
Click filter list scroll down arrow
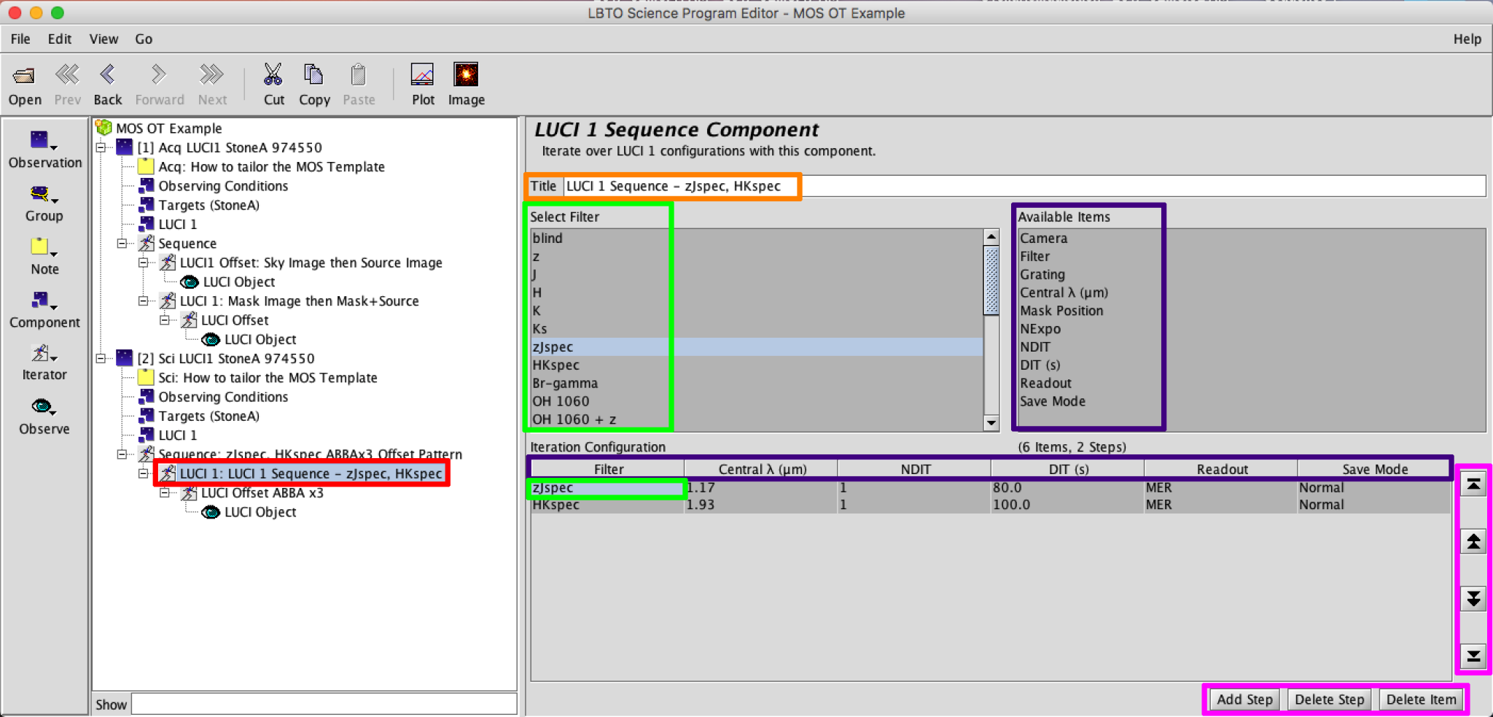point(991,422)
